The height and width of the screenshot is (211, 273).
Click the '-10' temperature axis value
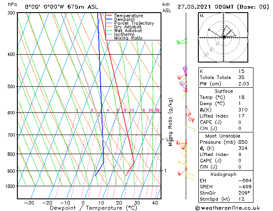(x=65, y=203)
